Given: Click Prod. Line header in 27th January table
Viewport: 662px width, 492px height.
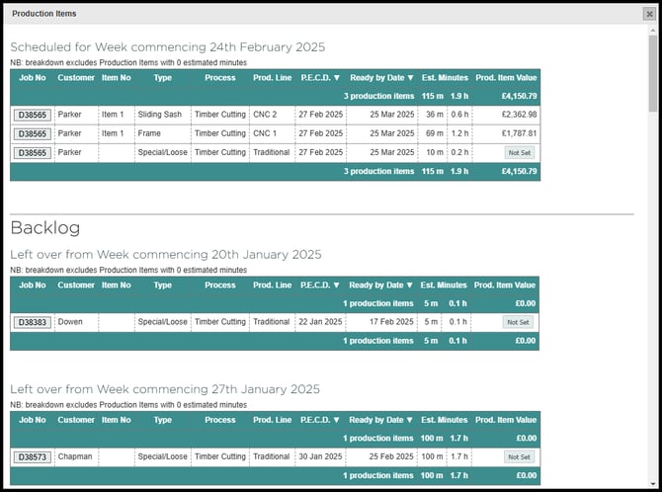Looking at the screenshot, I should point(272,420).
